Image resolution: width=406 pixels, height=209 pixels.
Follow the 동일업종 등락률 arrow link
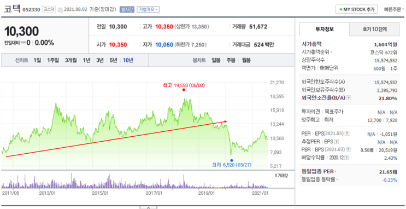click(x=338, y=179)
